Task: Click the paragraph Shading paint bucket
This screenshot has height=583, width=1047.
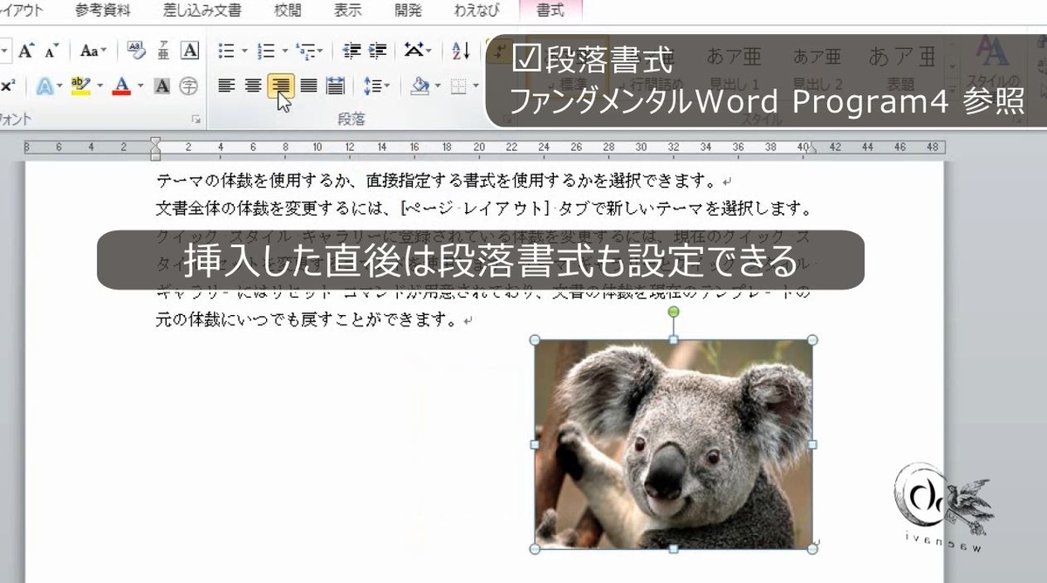Action: [x=421, y=86]
